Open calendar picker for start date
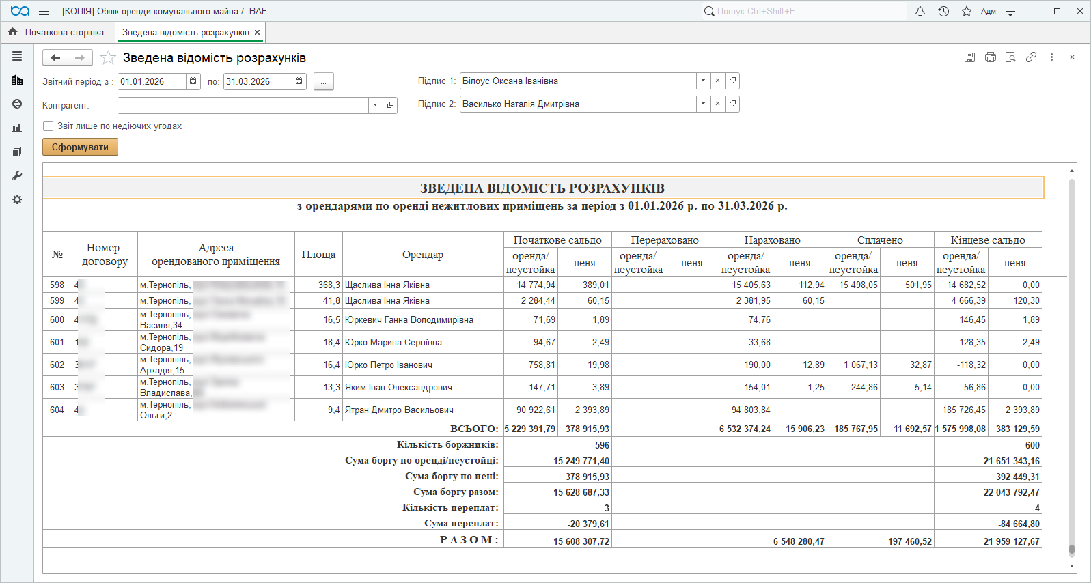This screenshot has height=583, width=1091. click(x=193, y=81)
